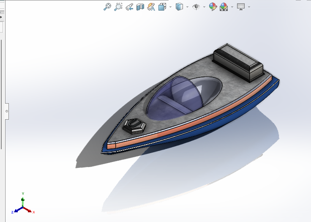
Task: Open Edit Appearance color ball
Action: (x=213, y=7)
